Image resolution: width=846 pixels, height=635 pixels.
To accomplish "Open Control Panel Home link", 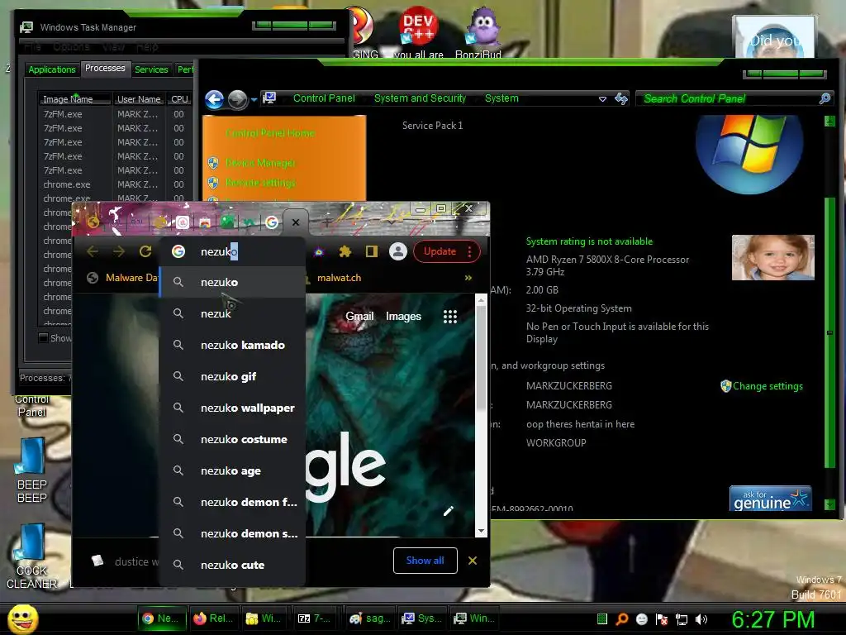I will [270, 133].
